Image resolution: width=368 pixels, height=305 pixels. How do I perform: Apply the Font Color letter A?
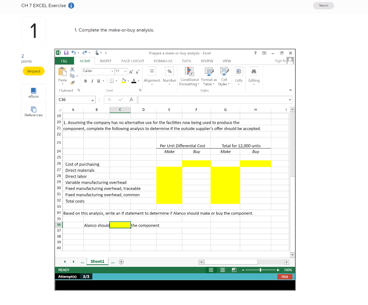pos(134,81)
